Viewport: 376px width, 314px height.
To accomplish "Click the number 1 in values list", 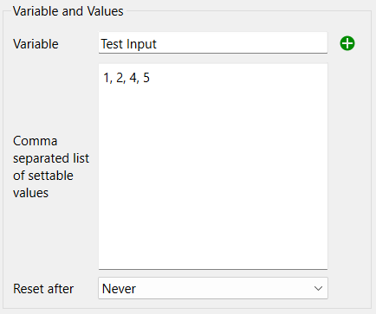I will [107, 78].
